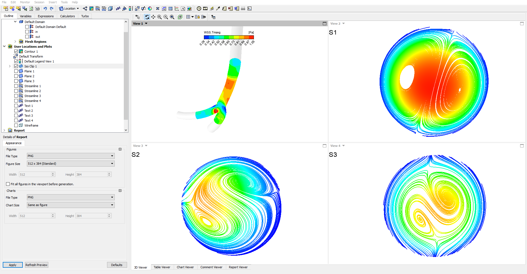Screen dimensions: 527x274
Task: Open the Chart Size dropdown
Action: [71, 205]
